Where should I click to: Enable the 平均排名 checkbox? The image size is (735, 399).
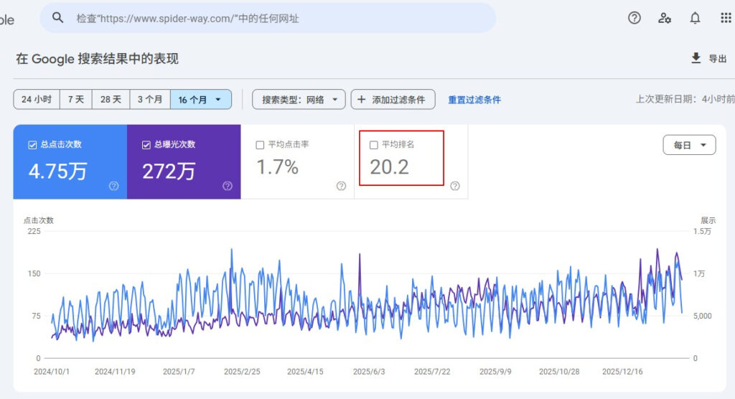(x=373, y=145)
